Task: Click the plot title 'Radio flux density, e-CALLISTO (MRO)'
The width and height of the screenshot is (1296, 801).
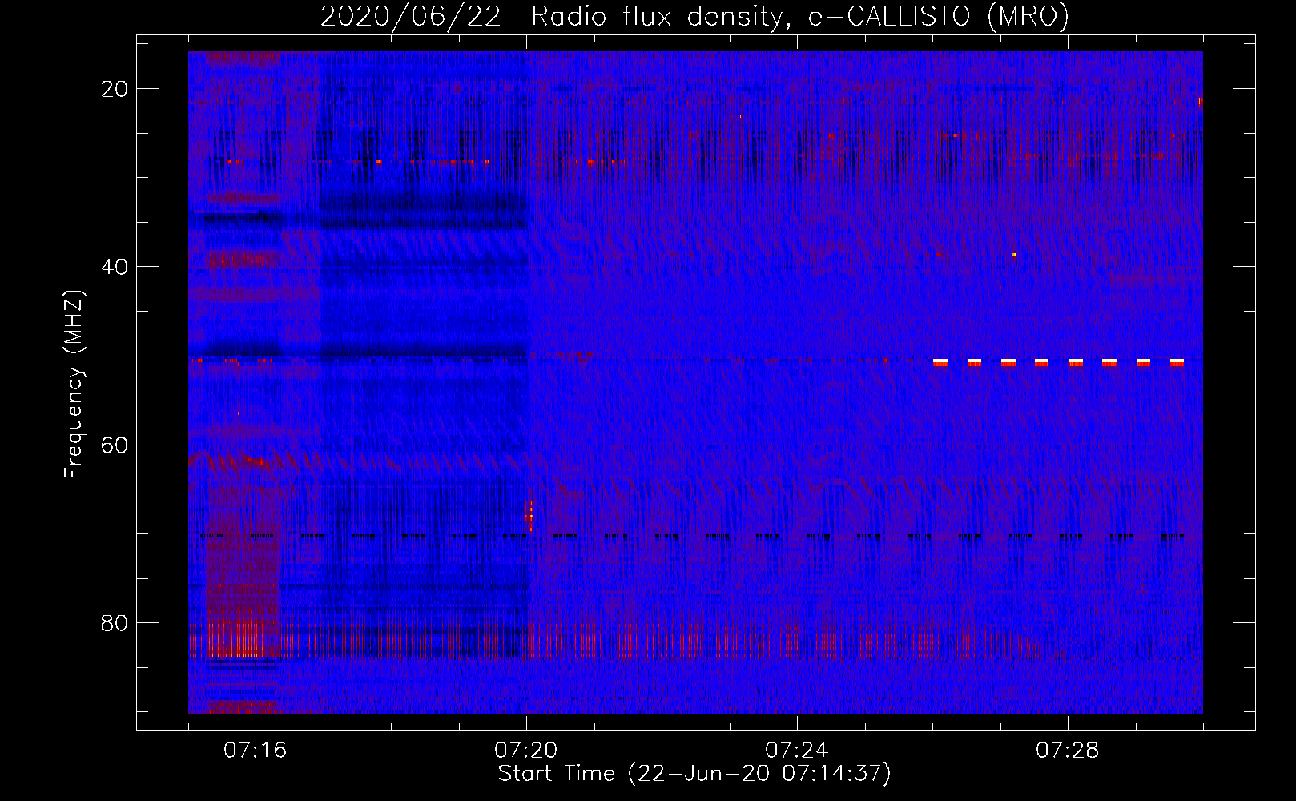Action: [800, 16]
